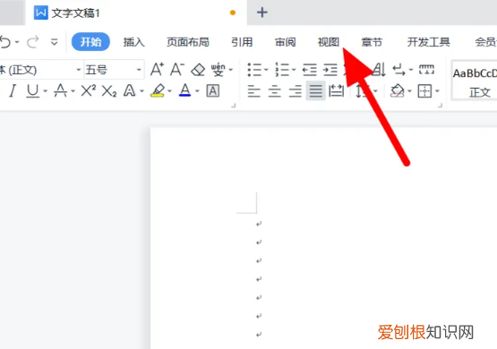Viewport: 497px width, 349px height.
Task: Click the decrease indent icon
Action: point(309,70)
